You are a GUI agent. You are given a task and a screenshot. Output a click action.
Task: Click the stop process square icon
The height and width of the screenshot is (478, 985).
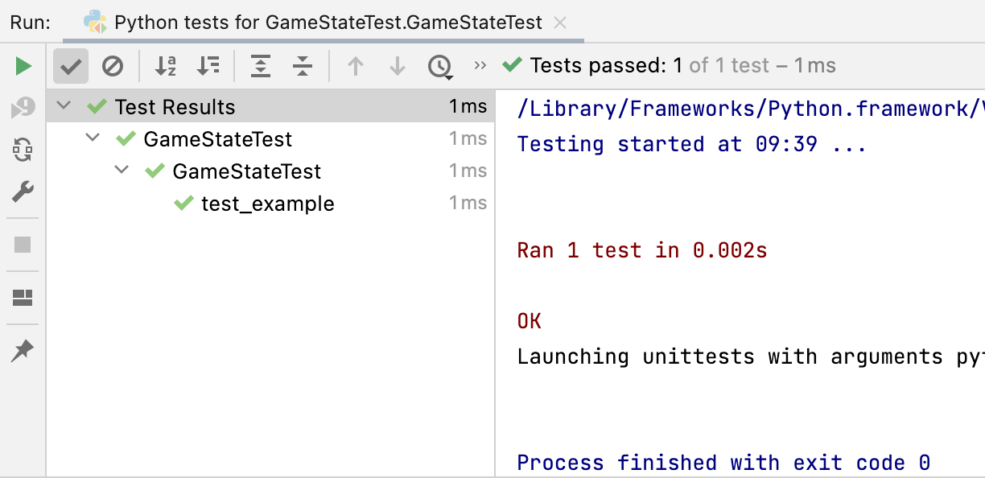coord(23,245)
